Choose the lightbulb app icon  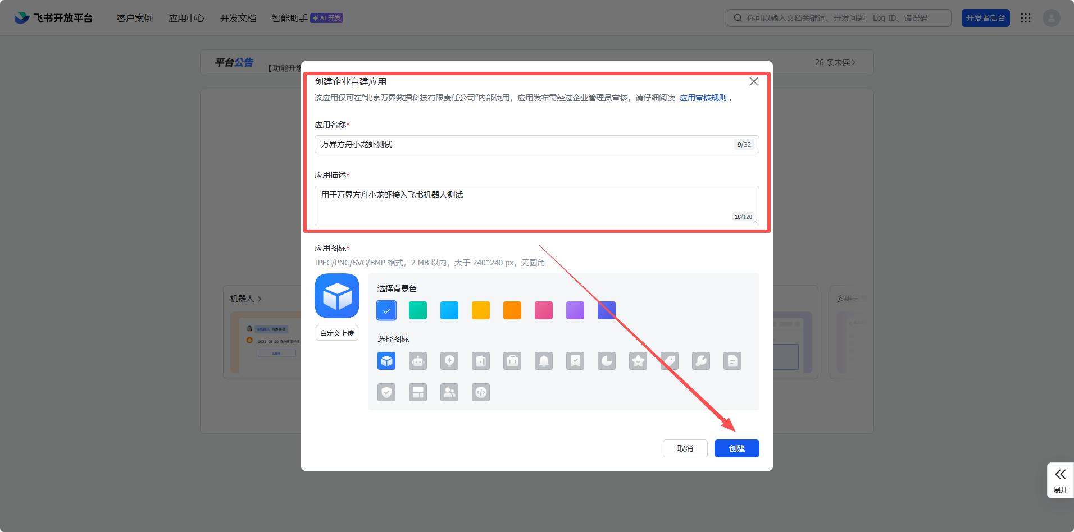click(x=449, y=361)
